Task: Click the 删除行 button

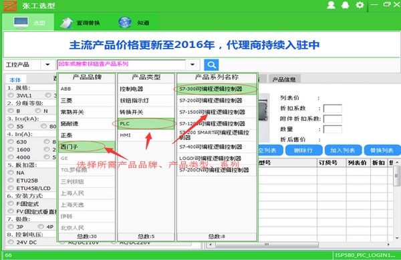Action: coord(303,150)
